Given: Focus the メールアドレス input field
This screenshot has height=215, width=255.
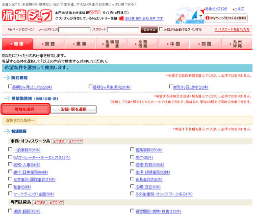Looking at the screenshot, I should coord(75,29).
